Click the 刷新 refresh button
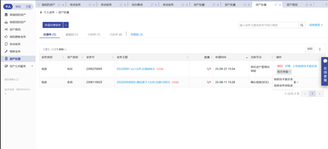This screenshot has width=328, height=149. pyautogui.click(x=310, y=49)
